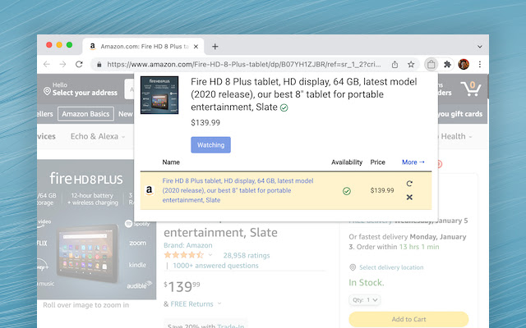Click the URL address bar
This screenshot has width=526, height=328.
244,64
